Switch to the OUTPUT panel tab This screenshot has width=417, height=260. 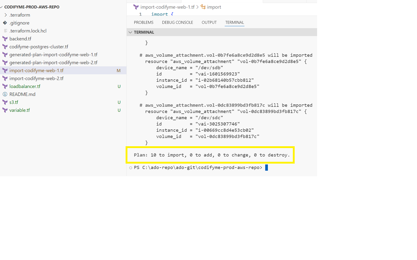coord(209,22)
